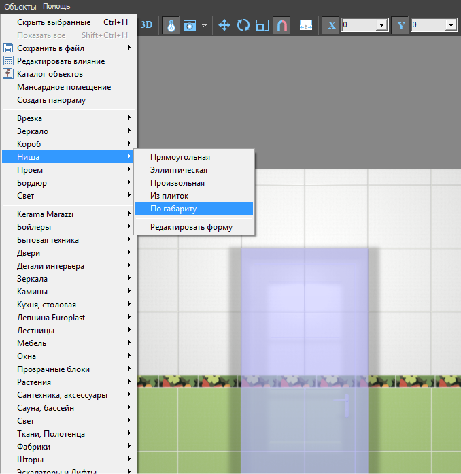Open the Шторы category

[69, 460]
